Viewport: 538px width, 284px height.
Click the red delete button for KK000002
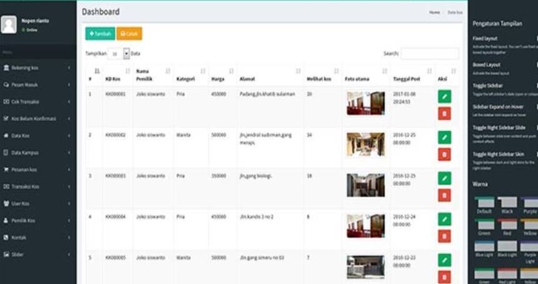pyautogui.click(x=444, y=154)
